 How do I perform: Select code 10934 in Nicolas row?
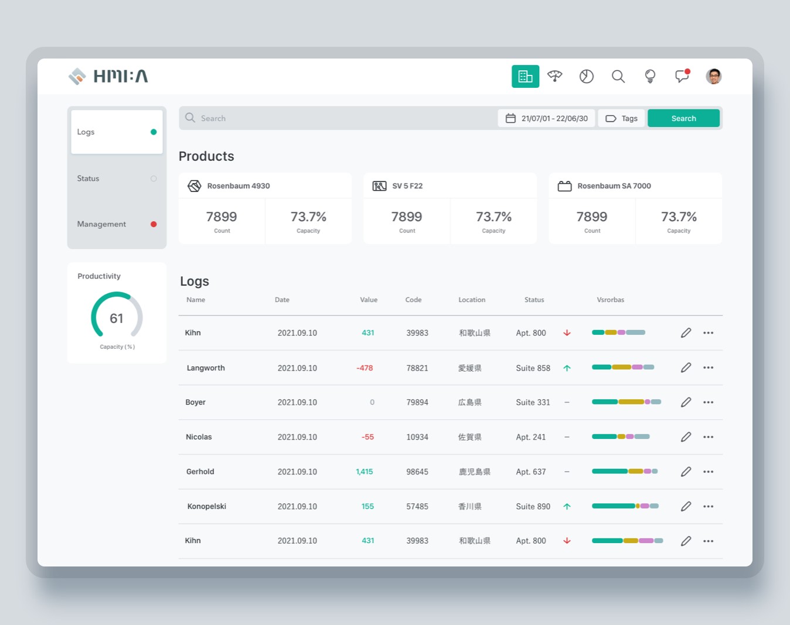pyautogui.click(x=417, y=437)
